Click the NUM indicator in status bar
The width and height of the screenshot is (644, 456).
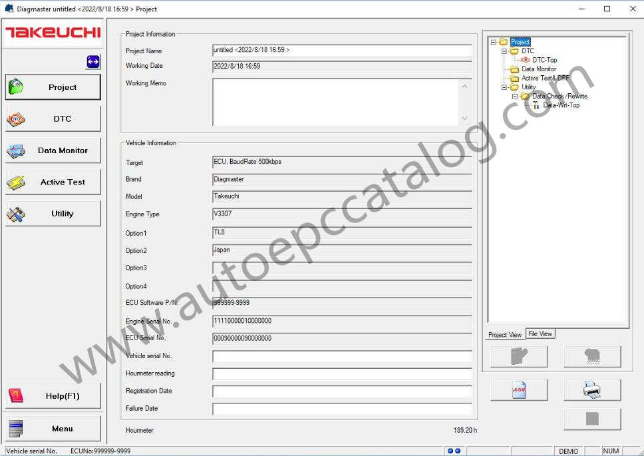click(611, 451)
